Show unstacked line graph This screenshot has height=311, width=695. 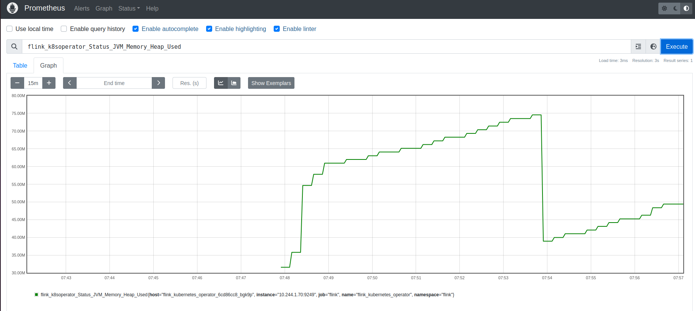(x=221, y=83)
